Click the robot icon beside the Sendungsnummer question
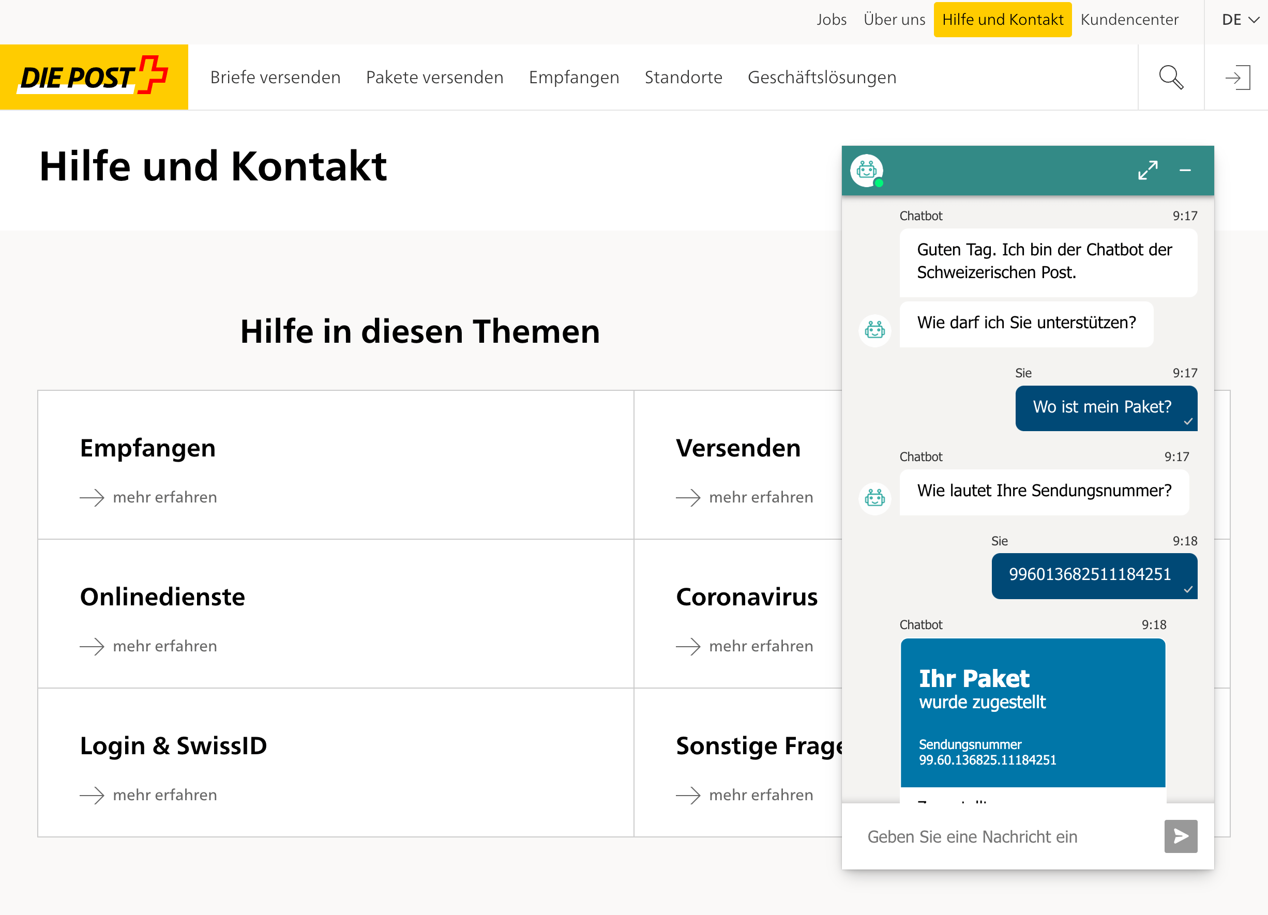 click(874, 498)
